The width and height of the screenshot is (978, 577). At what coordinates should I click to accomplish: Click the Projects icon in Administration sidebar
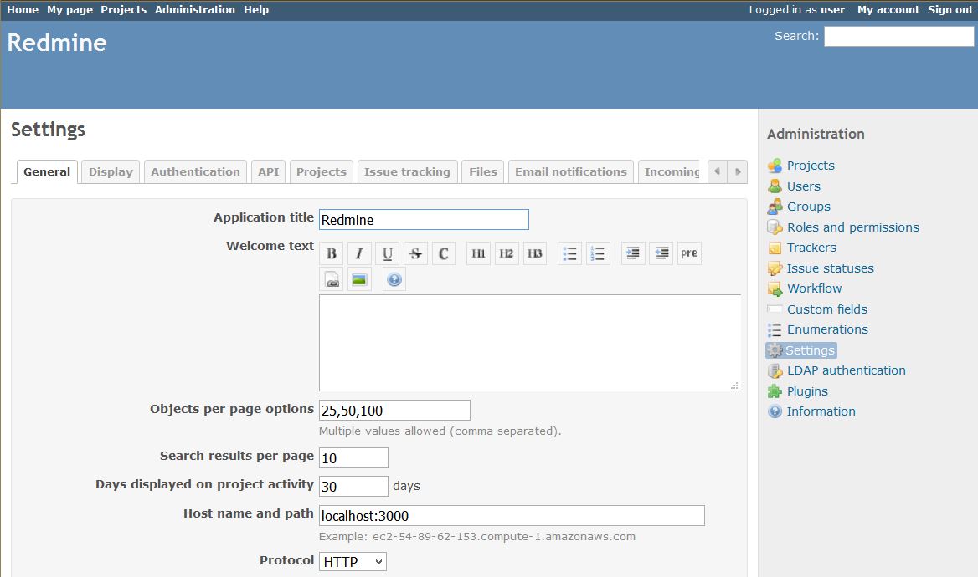[775, 166]
